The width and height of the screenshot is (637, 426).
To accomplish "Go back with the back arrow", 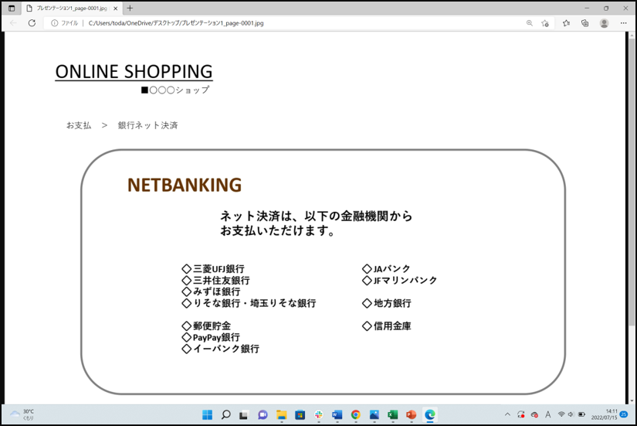I will point(13,23).
